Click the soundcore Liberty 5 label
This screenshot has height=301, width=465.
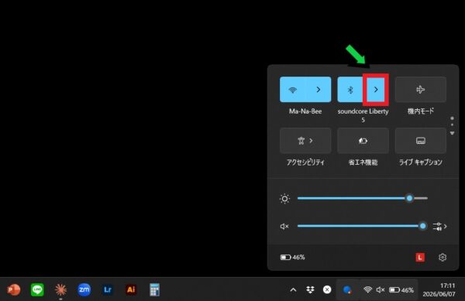tap(363, 115)
